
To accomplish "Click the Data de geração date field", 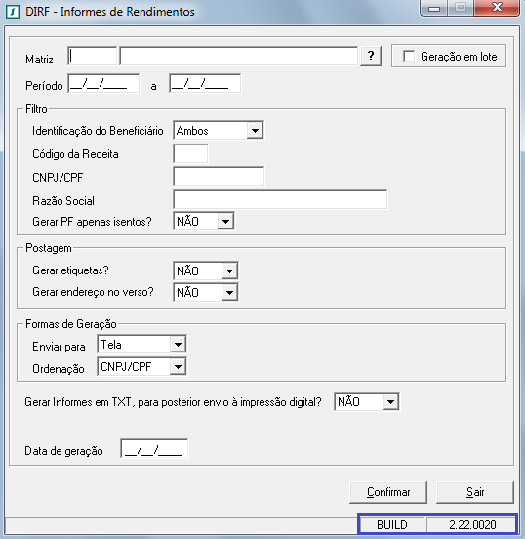I will point(154,448).
